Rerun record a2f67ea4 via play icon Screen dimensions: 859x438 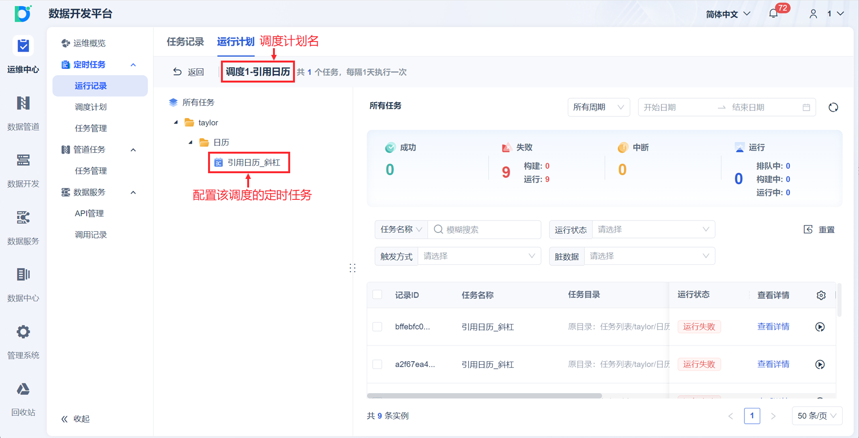[x=820, y=365]
